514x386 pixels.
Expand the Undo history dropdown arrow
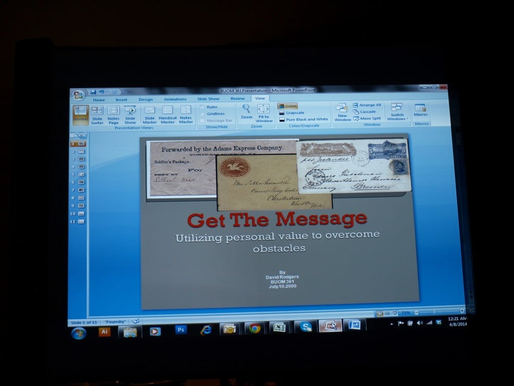(x=107, y=92)
